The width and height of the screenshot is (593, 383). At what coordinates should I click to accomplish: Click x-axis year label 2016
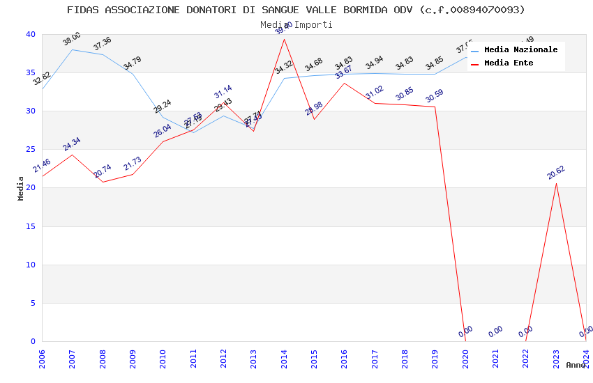pos(345,359)
